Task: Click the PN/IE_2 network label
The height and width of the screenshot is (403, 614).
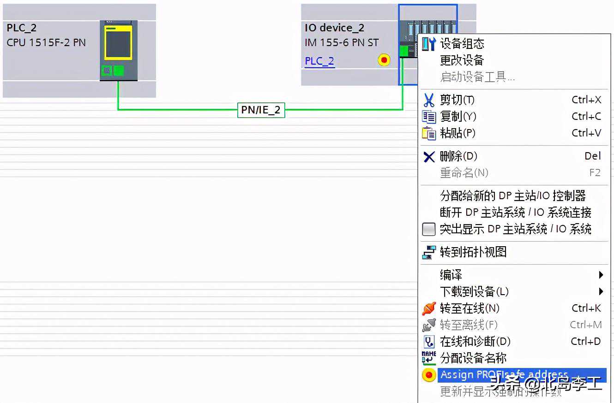Action: tap(261, 110)
